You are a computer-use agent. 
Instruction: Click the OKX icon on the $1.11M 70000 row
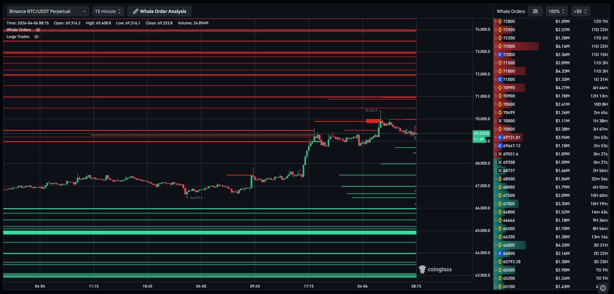click(x=499, y=121)
